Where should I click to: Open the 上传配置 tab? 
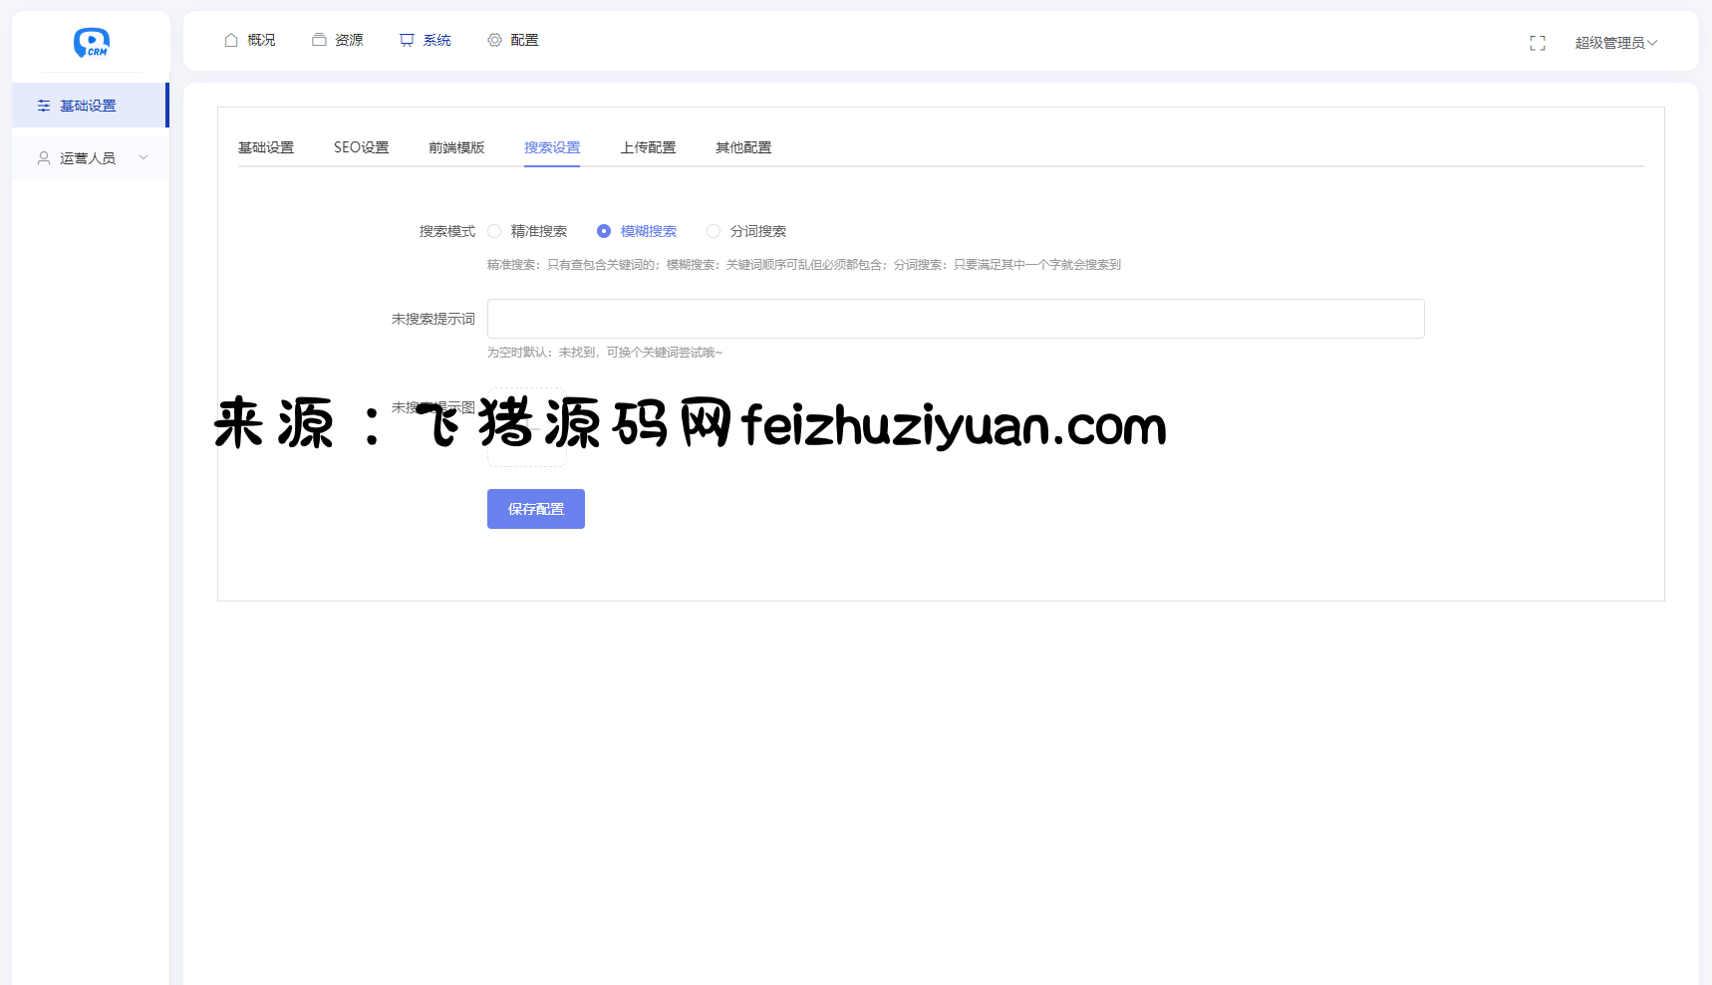click(648, 147)
